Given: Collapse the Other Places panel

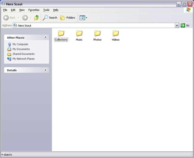Looking at the screenshot, I should coord(45,37).
